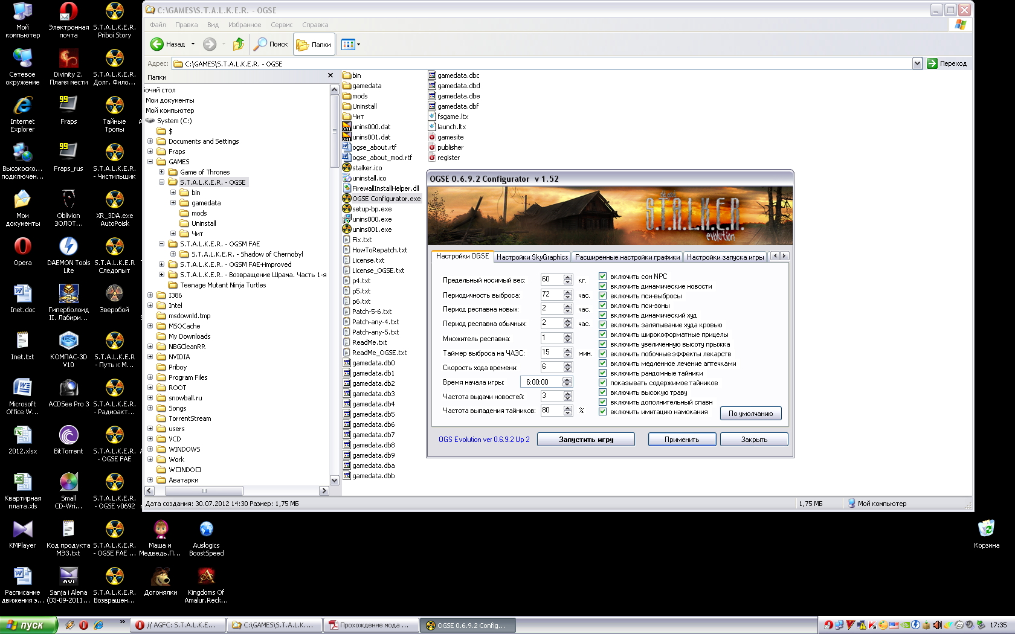Switch to Настройки запуска игры tab
This screenshot has height=634, width=1015.
(725, 257)
